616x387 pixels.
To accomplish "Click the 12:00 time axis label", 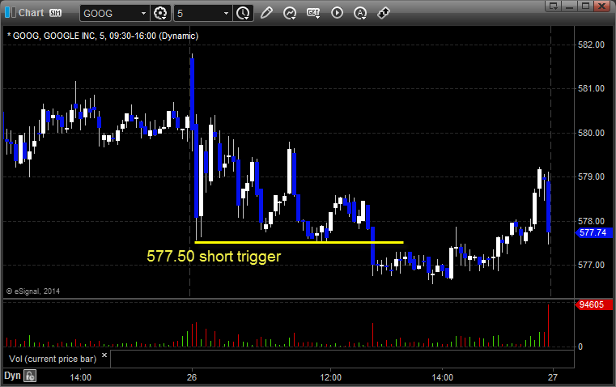I will click(x=331, y=377).
